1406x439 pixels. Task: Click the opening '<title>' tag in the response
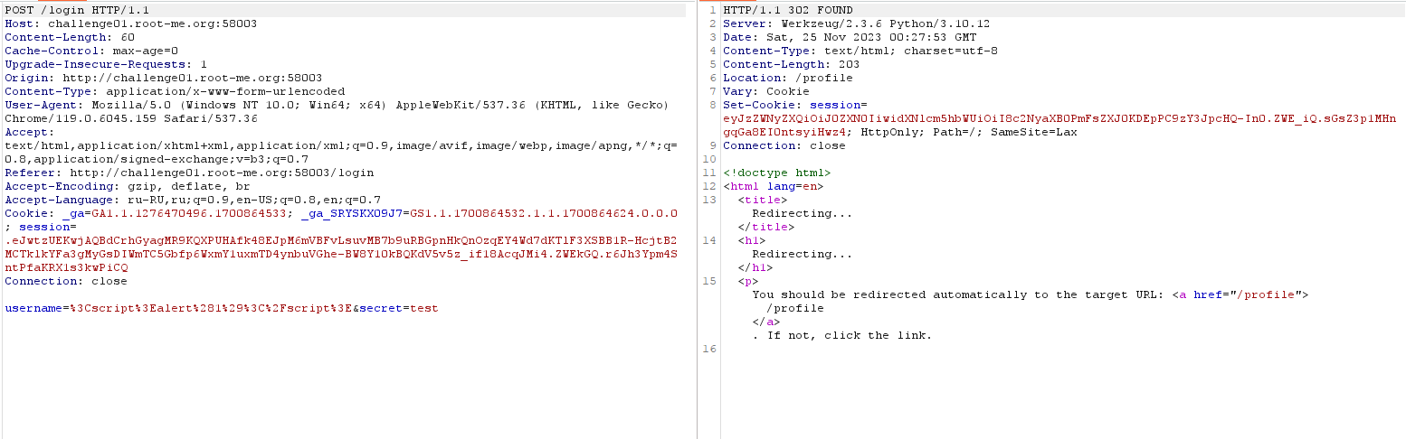pyautogui.click(x=762, y=200)
